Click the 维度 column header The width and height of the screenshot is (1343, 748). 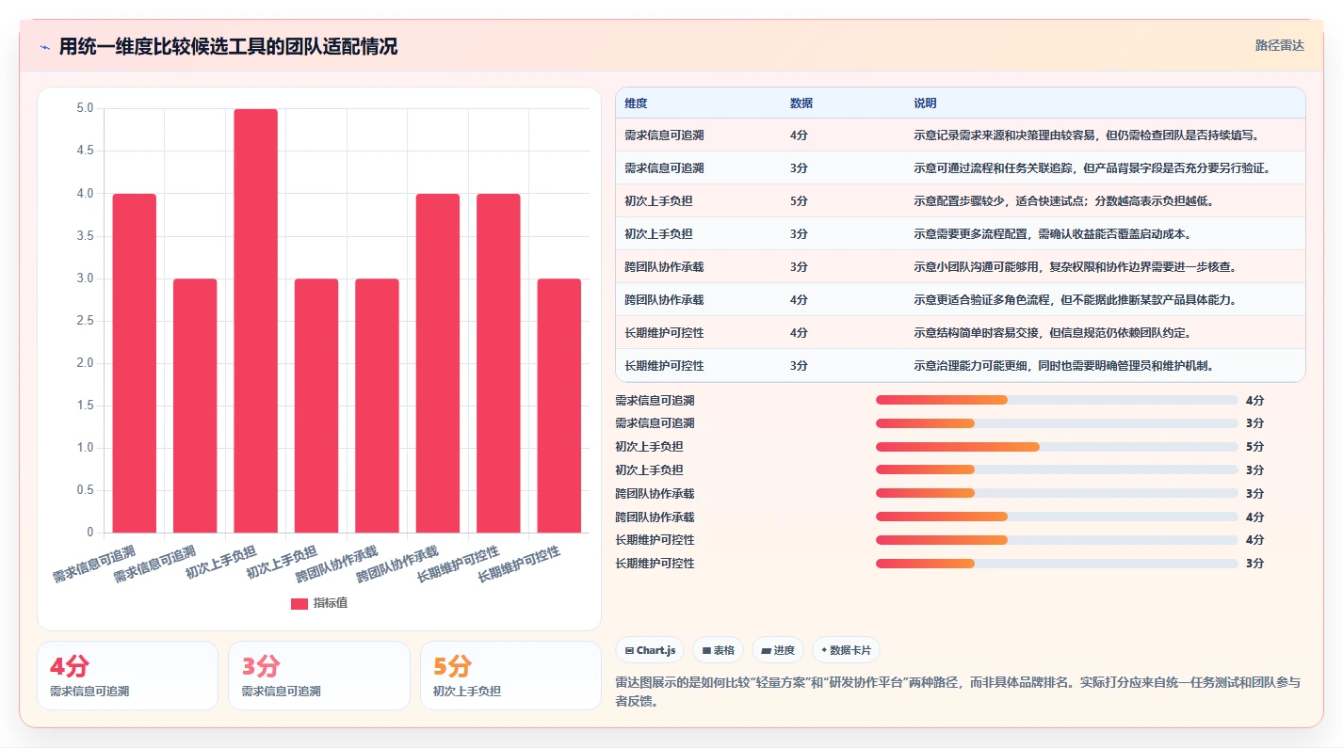(636, 103)
